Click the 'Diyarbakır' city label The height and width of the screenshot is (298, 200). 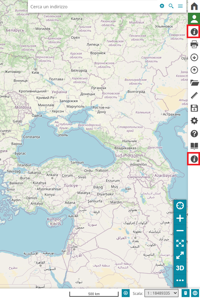coord(106,194)
